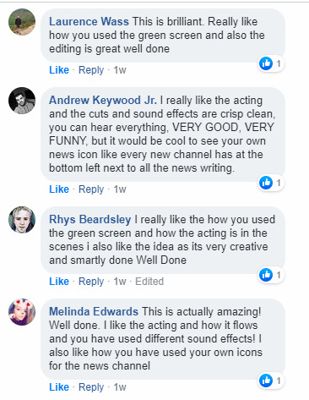309x400 pixels.
Task: Click the 1w timestamp on Andrew's comment
Action: tap(120, 189)
